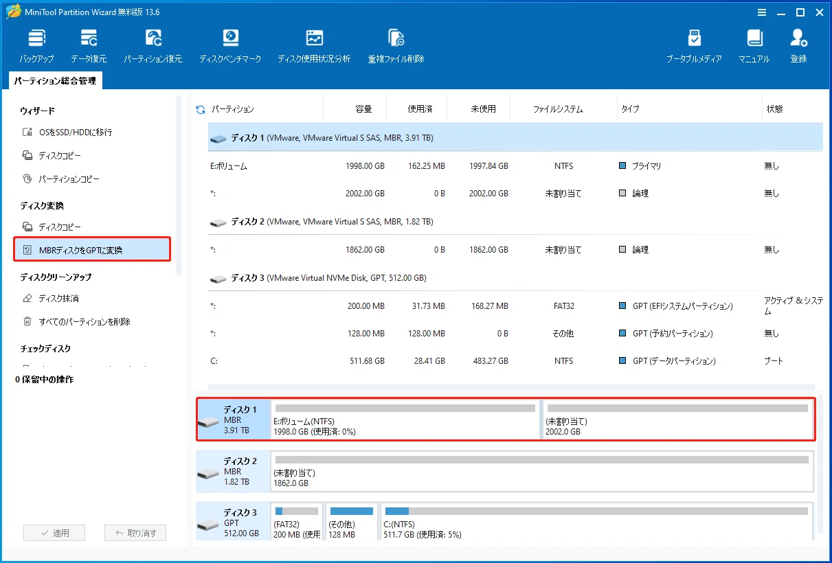832x563 pixels.
Task: Click ディスク 2 MBR 1.82 TB in disk map
Action: coord(234,472)
